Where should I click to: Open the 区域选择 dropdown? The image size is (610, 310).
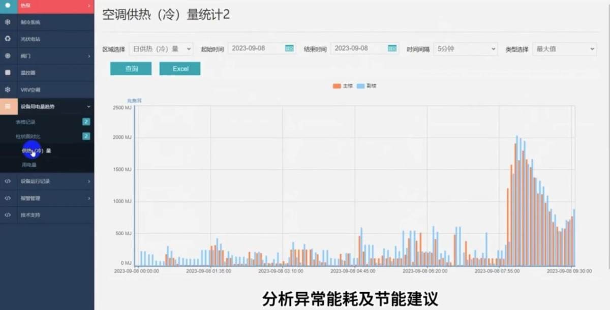coord(161,49)
